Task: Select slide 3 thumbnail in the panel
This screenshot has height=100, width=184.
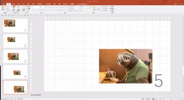Action: click(15, 56)
